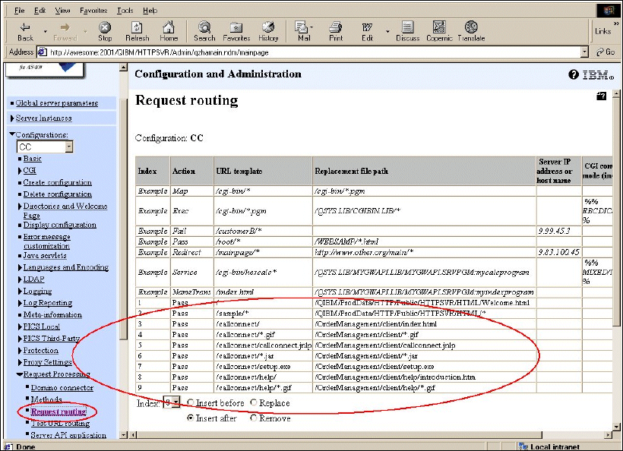The image size is (623, 451).
Task: Open dropdown arrow next to Edit button
Action: coord(387,31)
